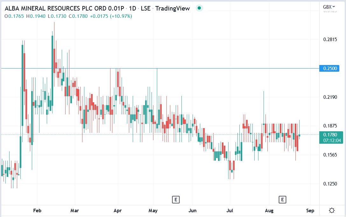Screen dimensions: 346x217
Task: Click the tall green candle near mid-August
Action: 264,108
